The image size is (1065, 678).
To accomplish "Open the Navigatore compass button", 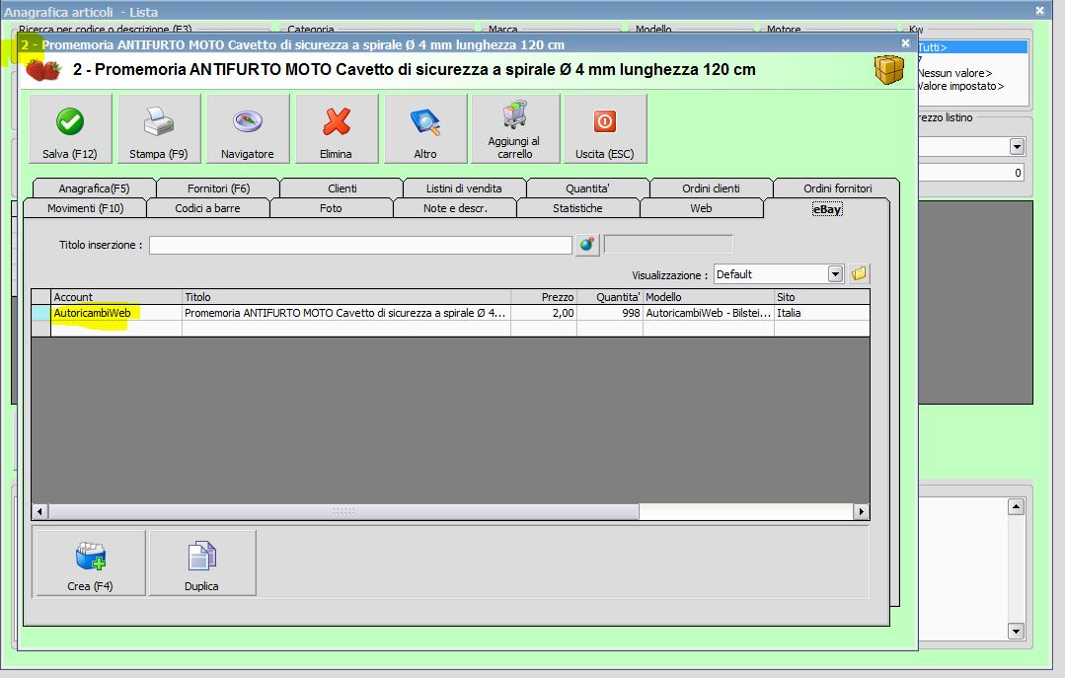I will point(247,129).
